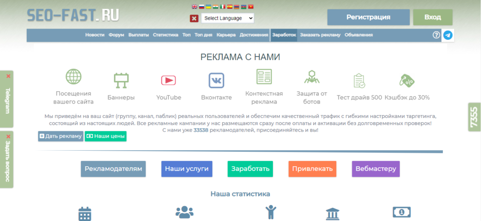The width and height of the screenshot is (481, 221).
Task: Click the Контекстная реклама newspaper icon
Action: 264,77
